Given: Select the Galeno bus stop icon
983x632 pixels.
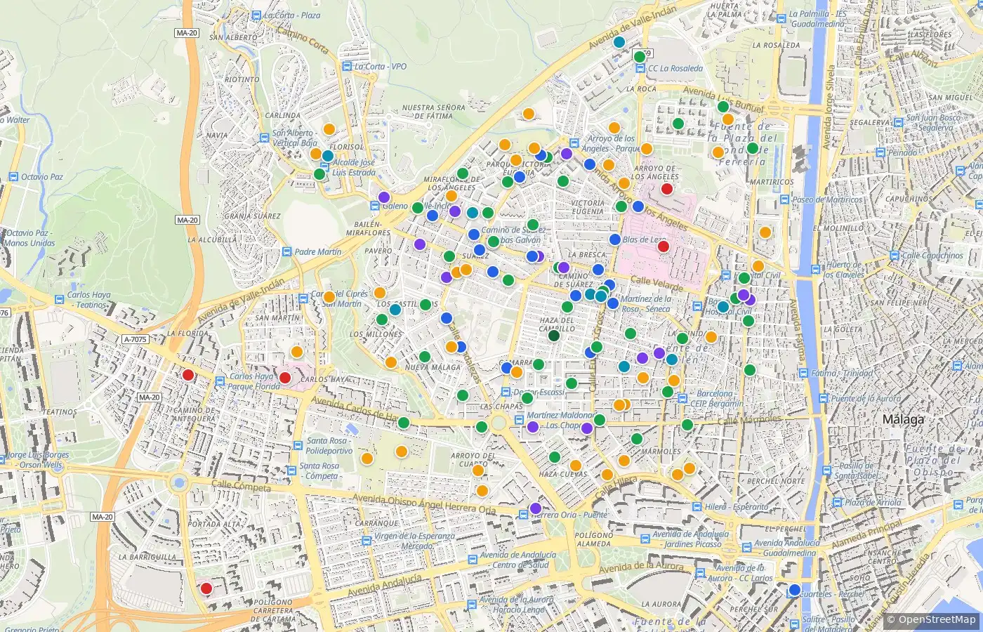Looking at the screenshot, I should pyautogui.click(x=376, y=206).
